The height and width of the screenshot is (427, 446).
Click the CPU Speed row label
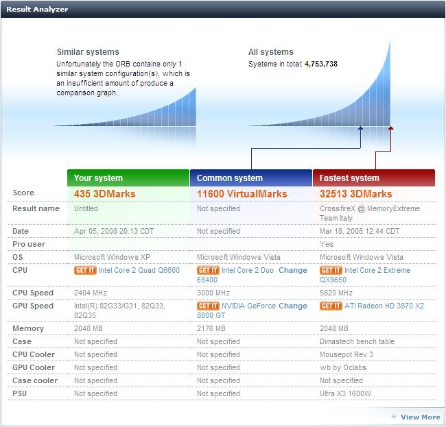(x=33, y=293)
